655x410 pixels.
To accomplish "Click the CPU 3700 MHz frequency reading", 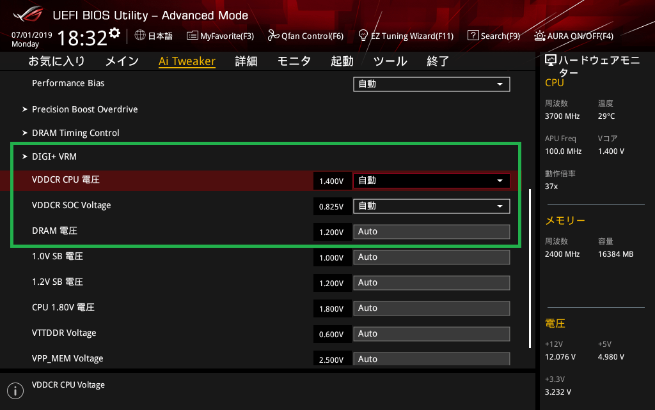I will 562,116.
